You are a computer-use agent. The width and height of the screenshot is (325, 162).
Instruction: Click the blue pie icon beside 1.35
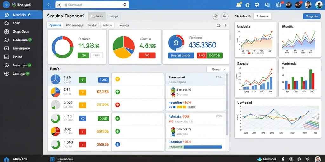pos(56,79)
